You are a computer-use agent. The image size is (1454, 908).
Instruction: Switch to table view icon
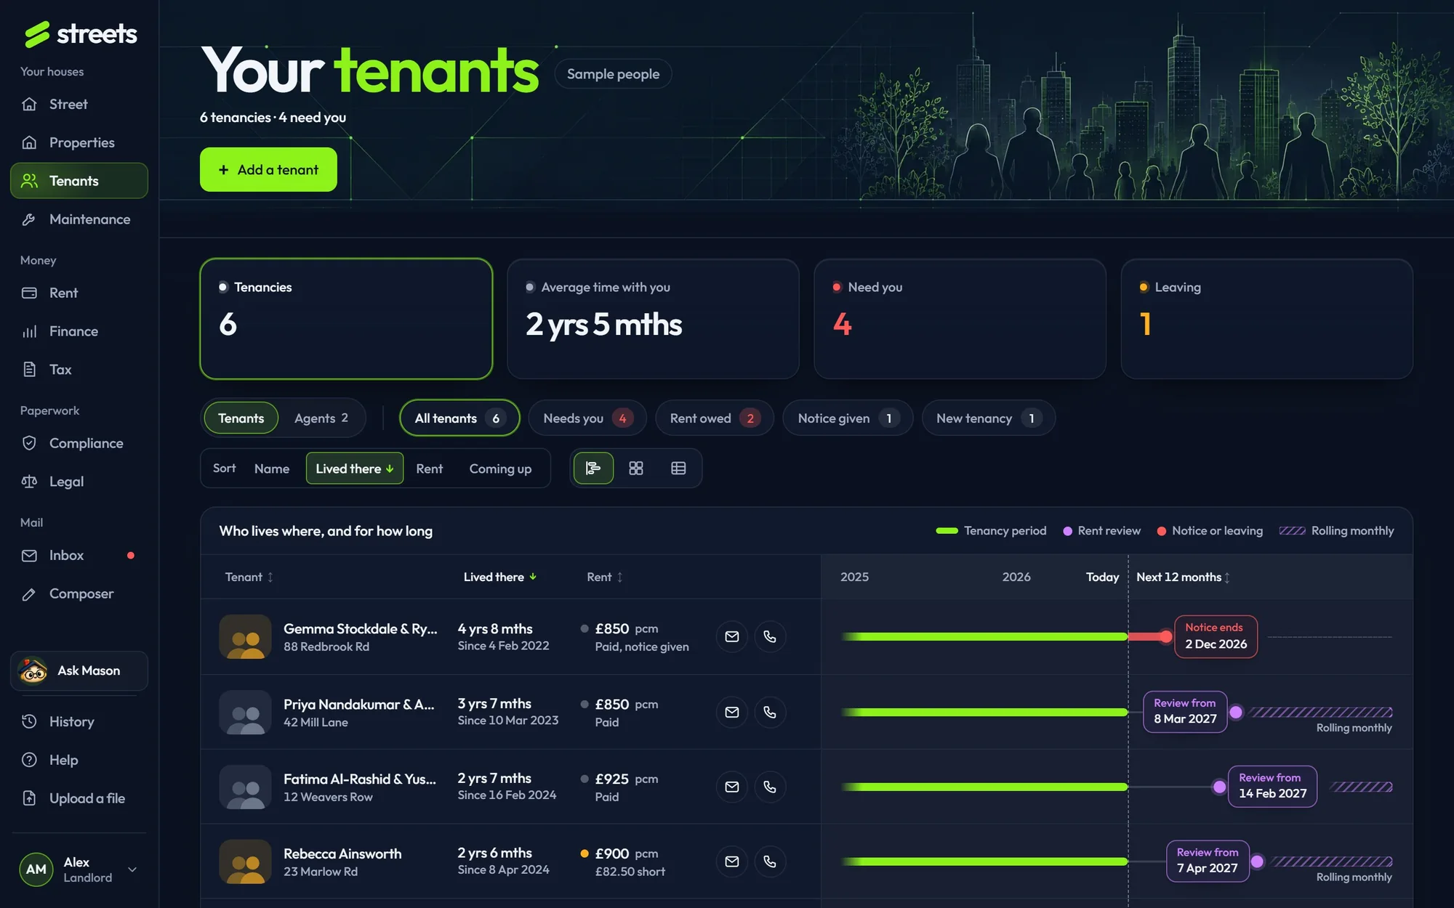coord(678,469)
